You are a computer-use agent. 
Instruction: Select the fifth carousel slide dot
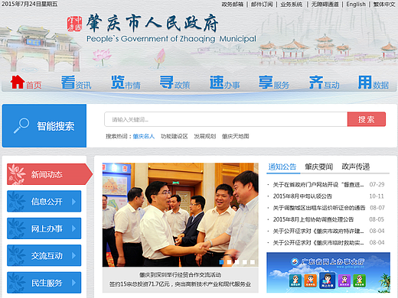(253, 262)
